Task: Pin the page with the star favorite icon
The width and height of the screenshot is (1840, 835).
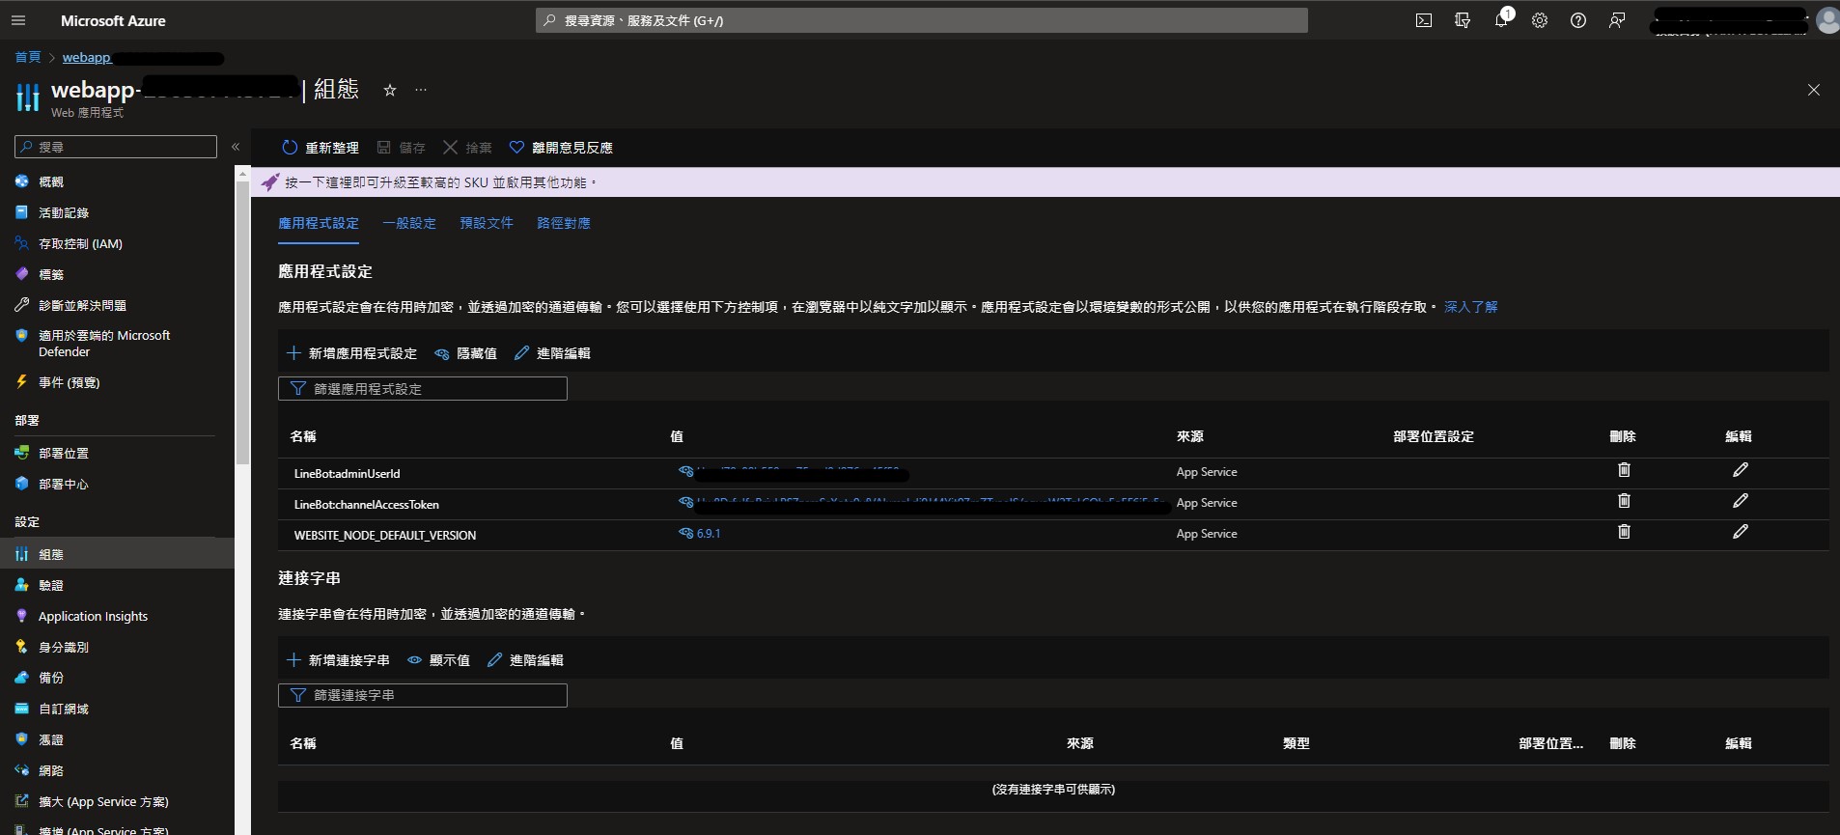Action: [390, 90]
